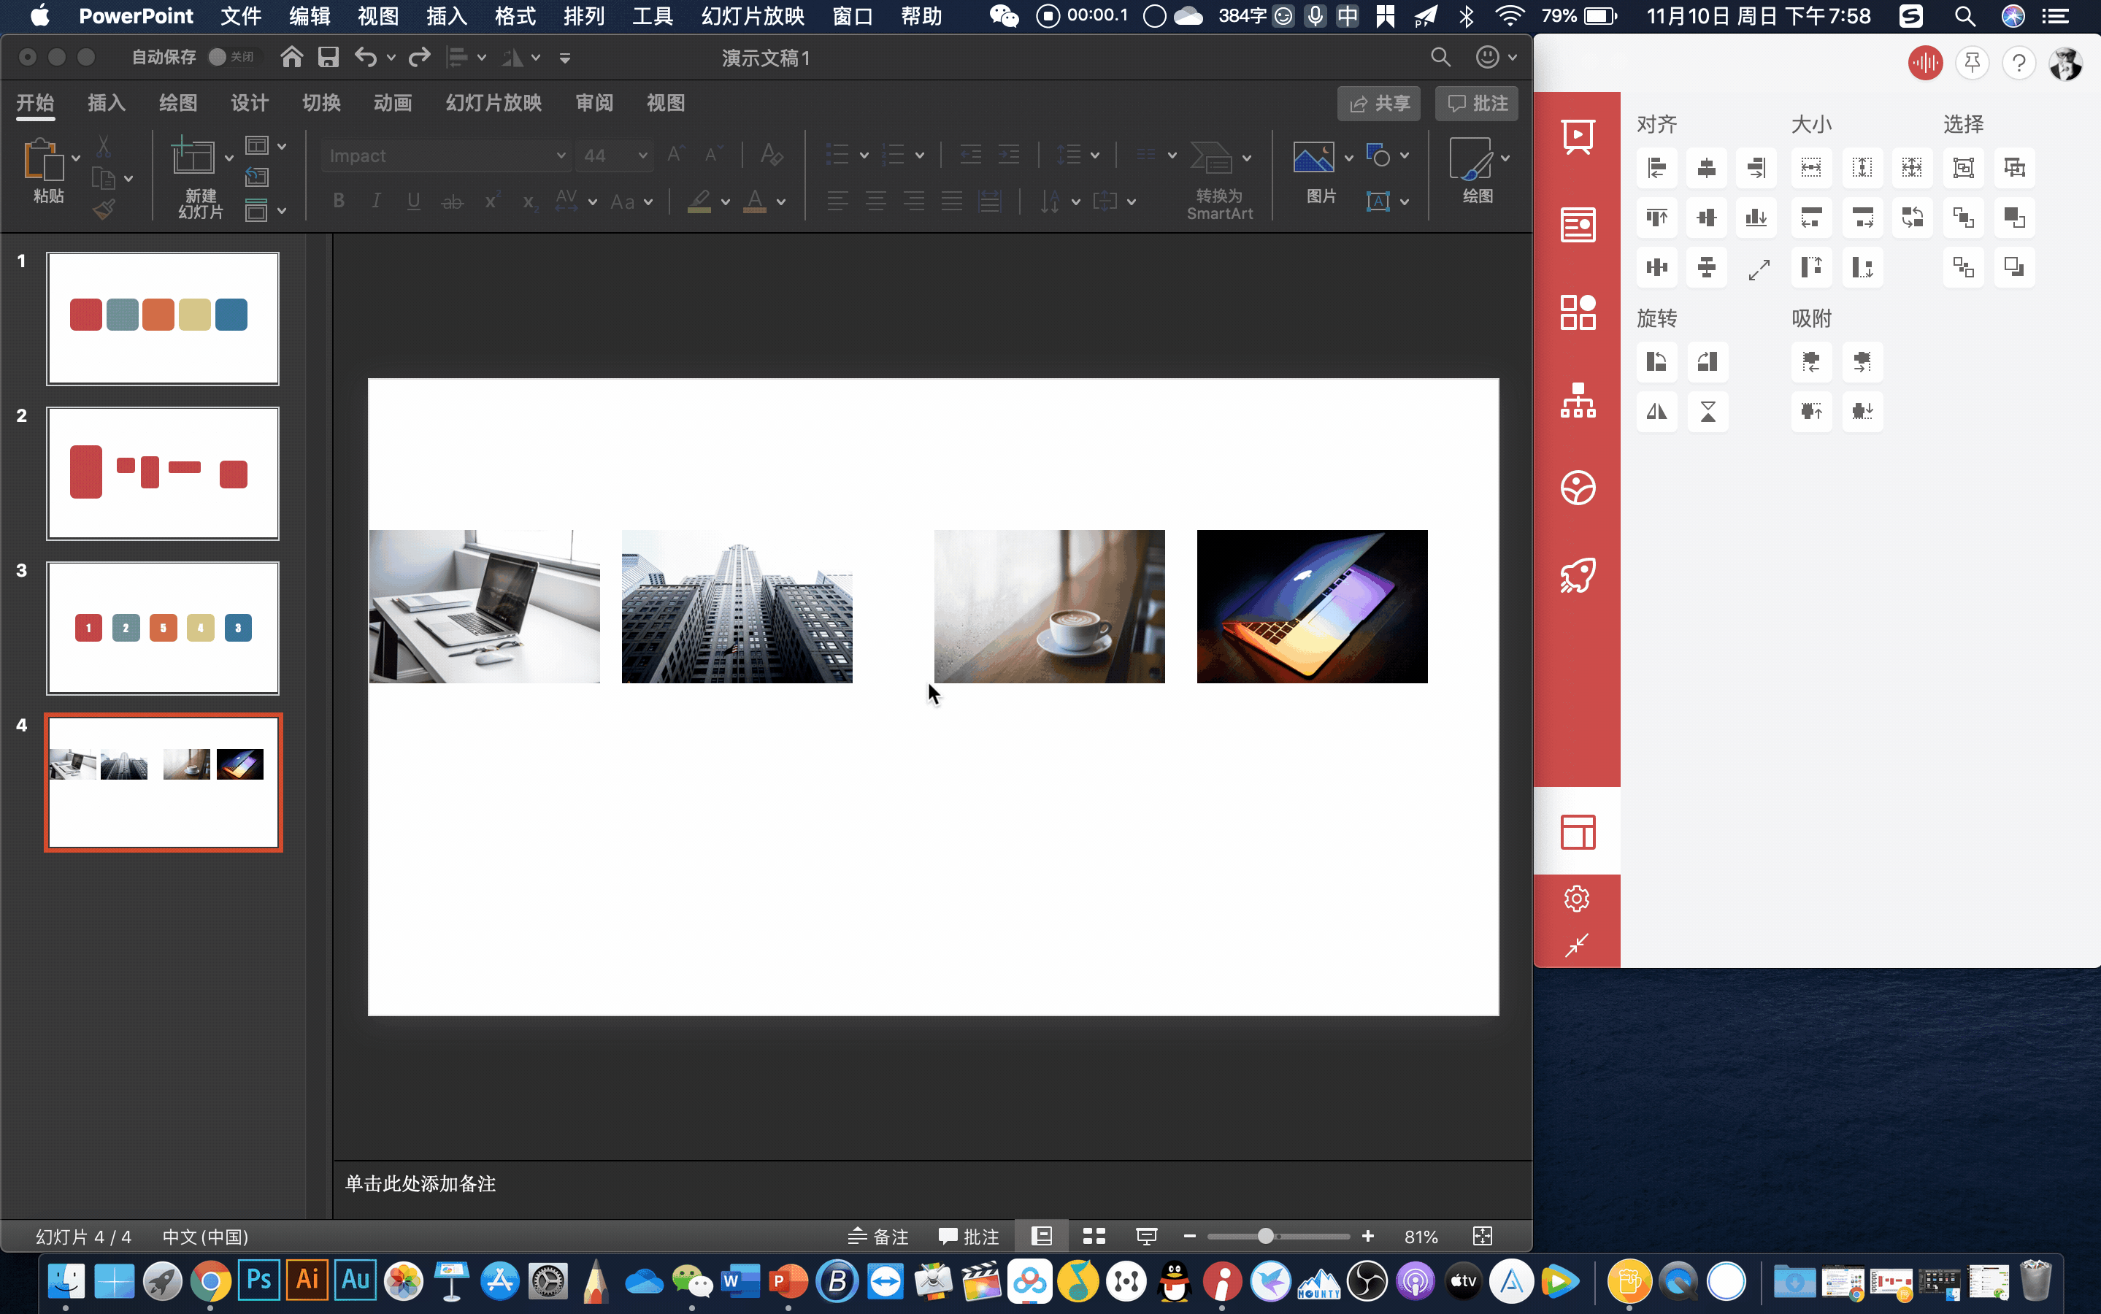The width and height of the screenshot is (2101, 1314).
Task: Click the zoom slider handle in status bar
Action: click(x=1265, y=1236)
